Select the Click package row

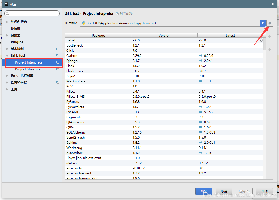pos(164,50)
